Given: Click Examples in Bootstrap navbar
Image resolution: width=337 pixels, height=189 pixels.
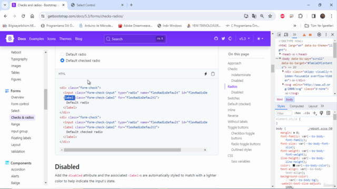Looking at the screenshot, I should click(x=36, y=39).
